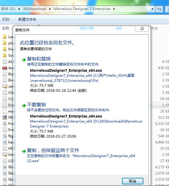Click the 6,310 KB size cell

point(162,124)
